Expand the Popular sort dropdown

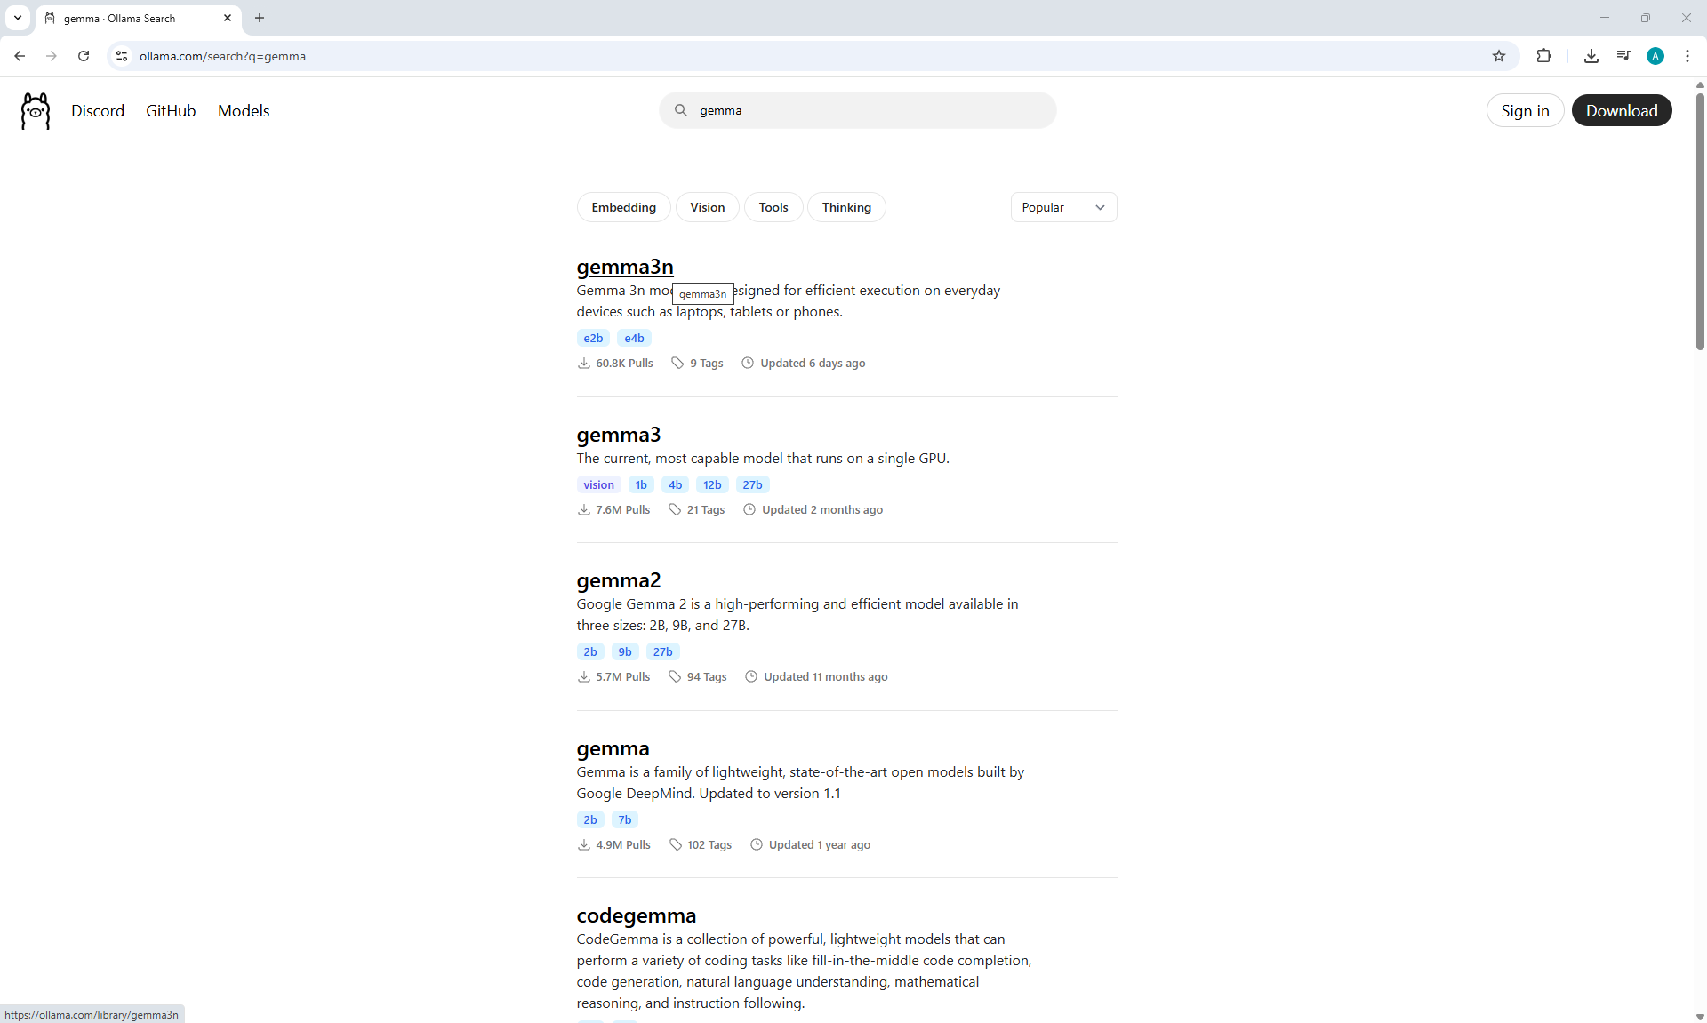(1062, 207)
